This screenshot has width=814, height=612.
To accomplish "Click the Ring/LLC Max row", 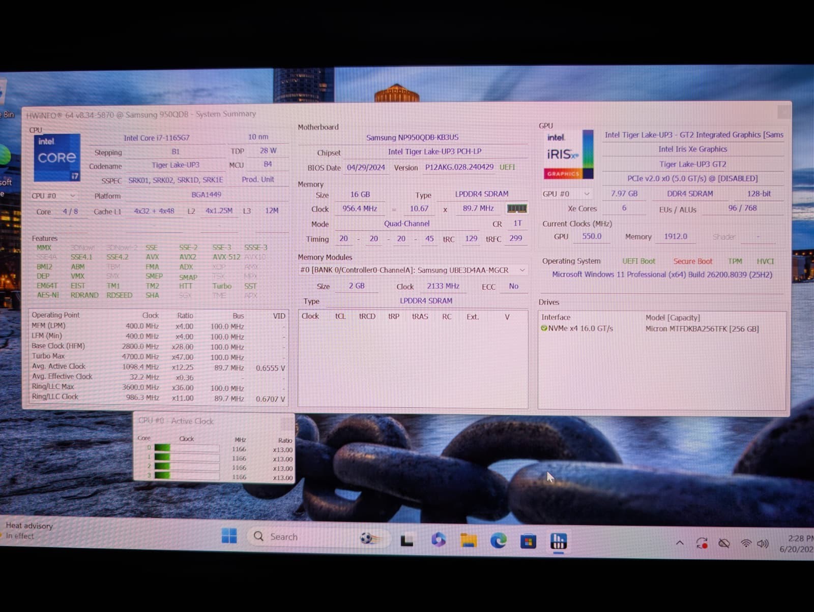I will point(159,387).
